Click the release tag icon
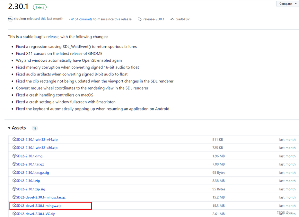The height and width of the screenshot is (217, 299). (140, 19)
